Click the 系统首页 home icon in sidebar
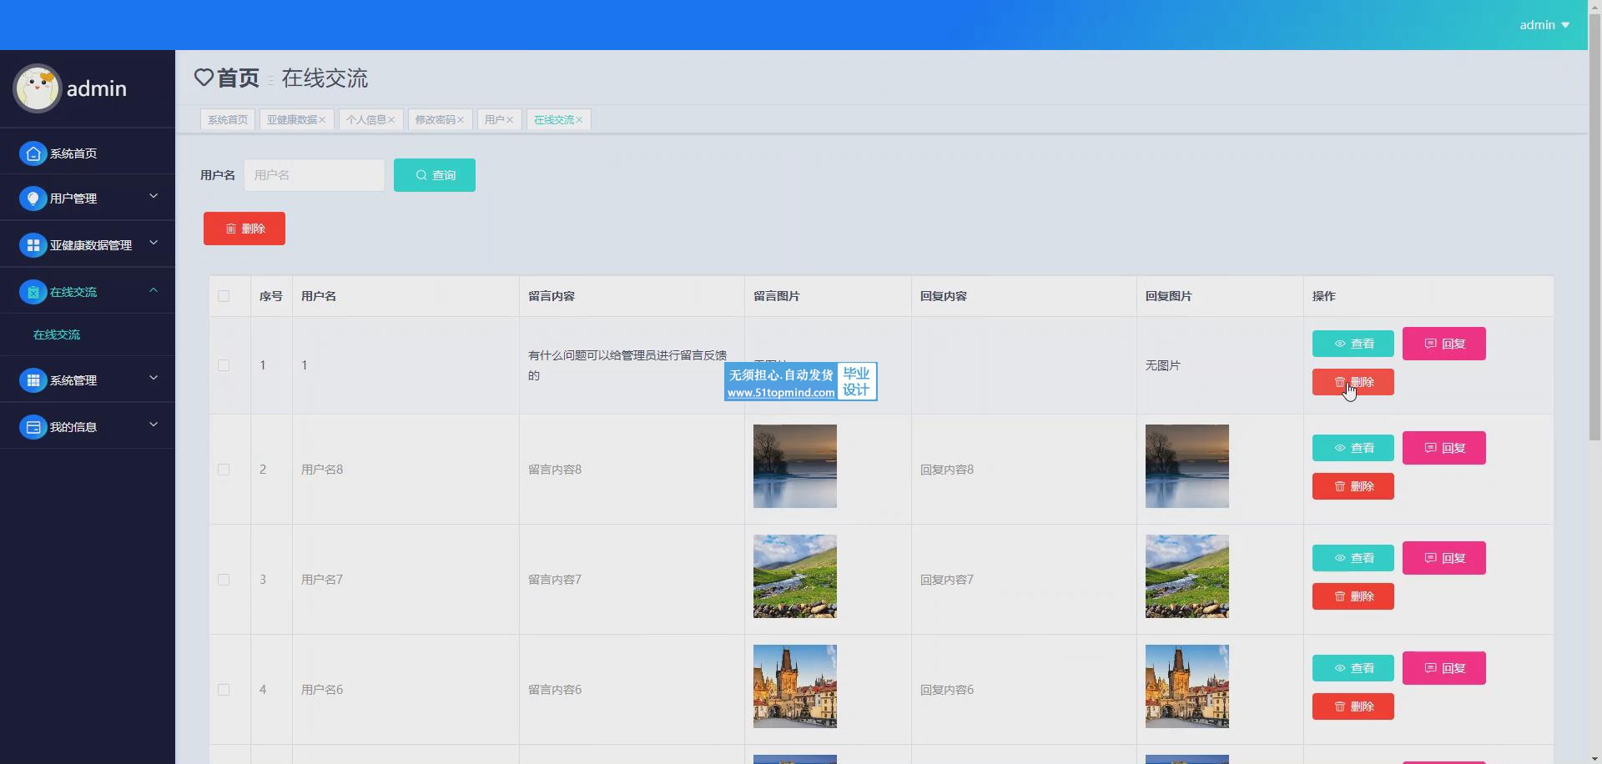Image resolution: width=1602 pixels, height=764 pixels. pyautogui.click(x=33, y=153)
